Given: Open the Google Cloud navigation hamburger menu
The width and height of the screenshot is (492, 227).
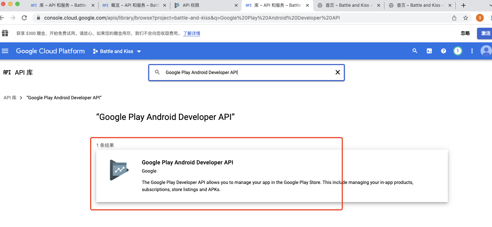Looking at the screenshot, I should [5, 51].
